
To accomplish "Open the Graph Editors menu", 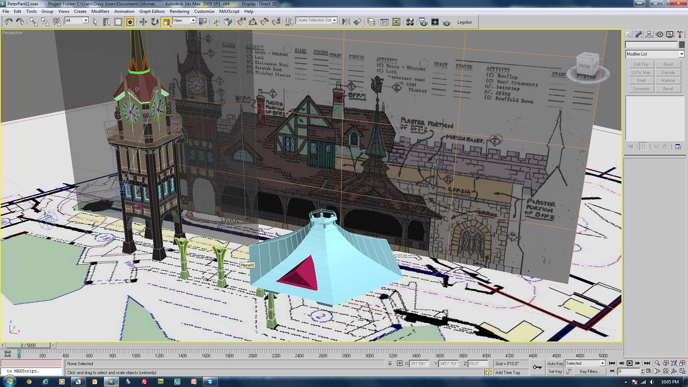I will pyautogui.click(x=152, y=11).
